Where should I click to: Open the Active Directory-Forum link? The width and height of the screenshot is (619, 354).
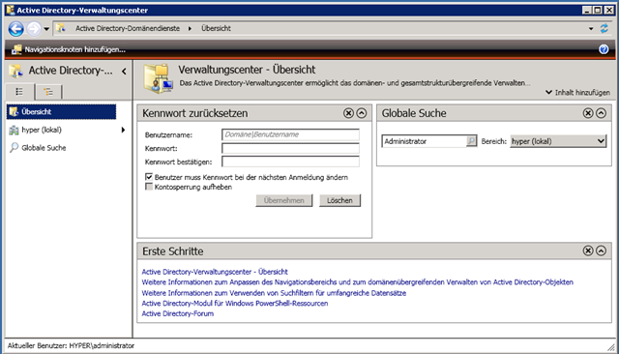(x=178, y=313)
